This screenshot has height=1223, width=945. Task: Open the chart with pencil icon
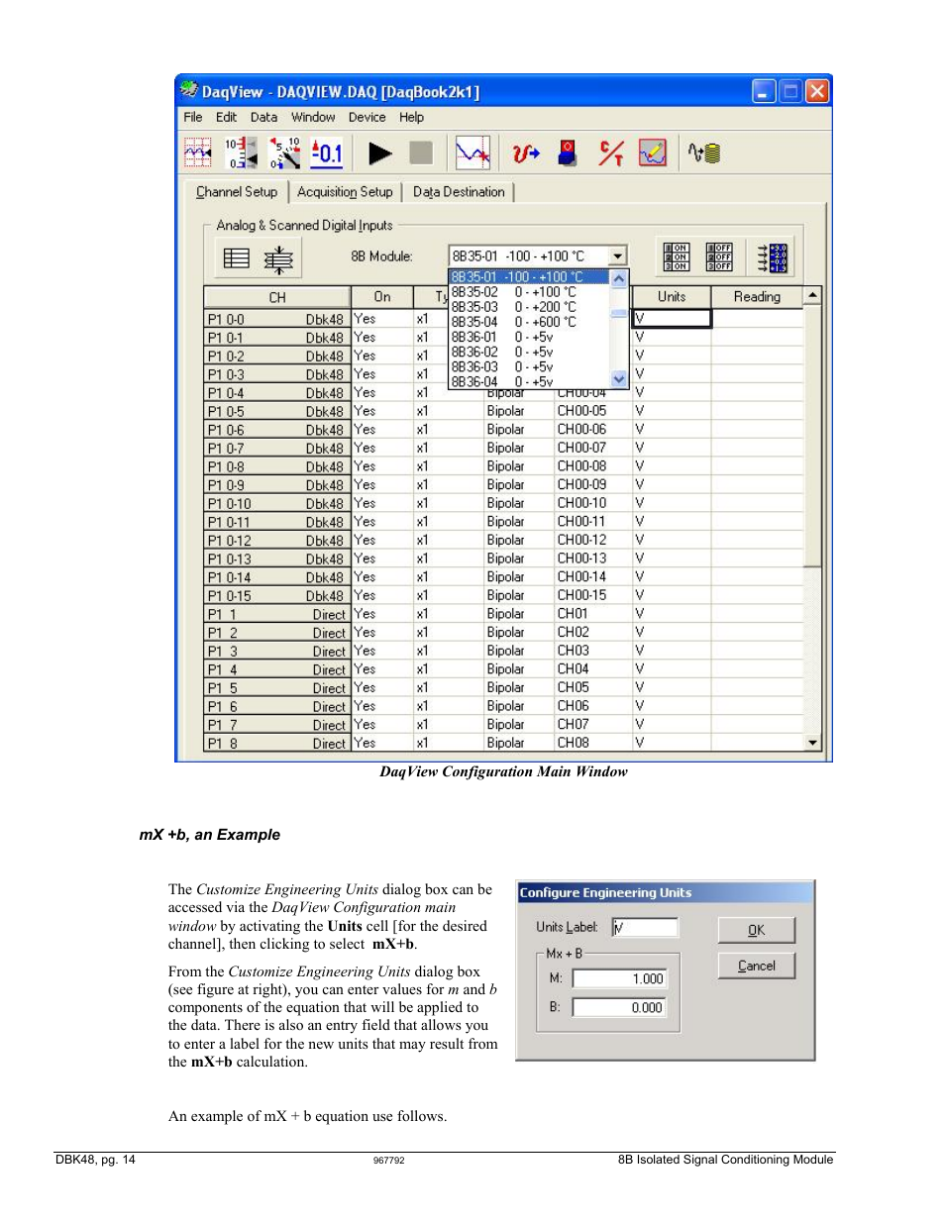653,153
